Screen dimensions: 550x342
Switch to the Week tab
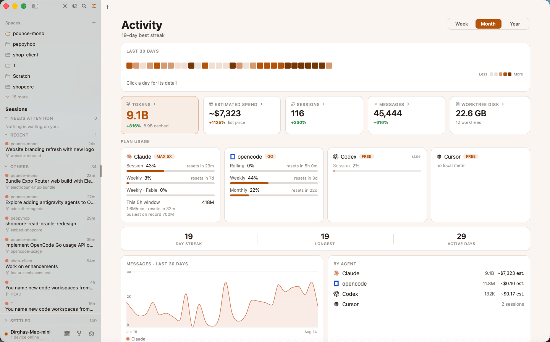[461, 24]
